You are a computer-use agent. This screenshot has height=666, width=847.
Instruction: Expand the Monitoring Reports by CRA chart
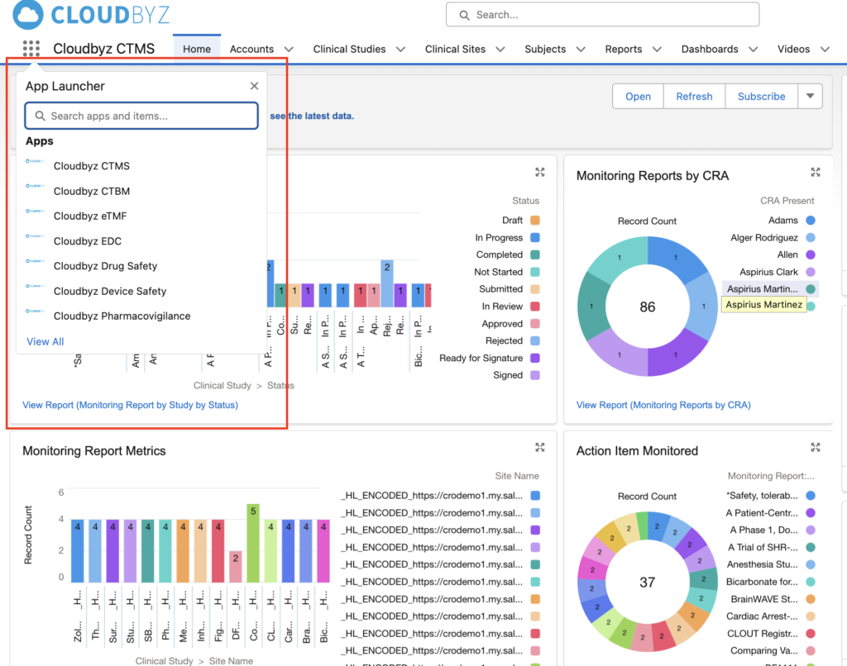click(815, 172)
